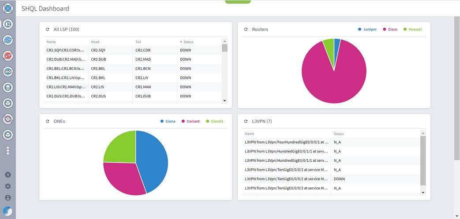Select LSP row CR2.DUS:CR1.DUB
Image resolution: width=460 pixels, height=219 pixels.
coord(133,96)
